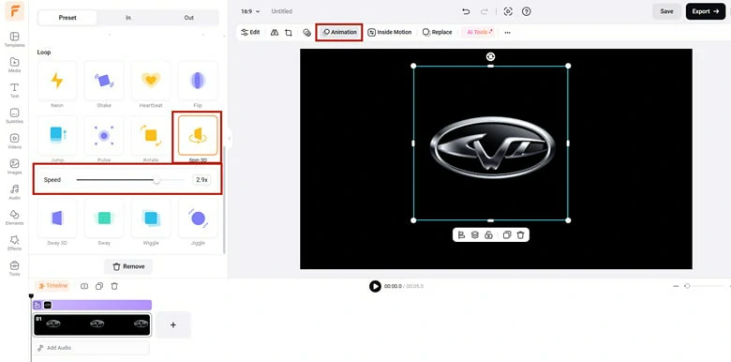Select the Spin 3D loop animation

point(198,136)
